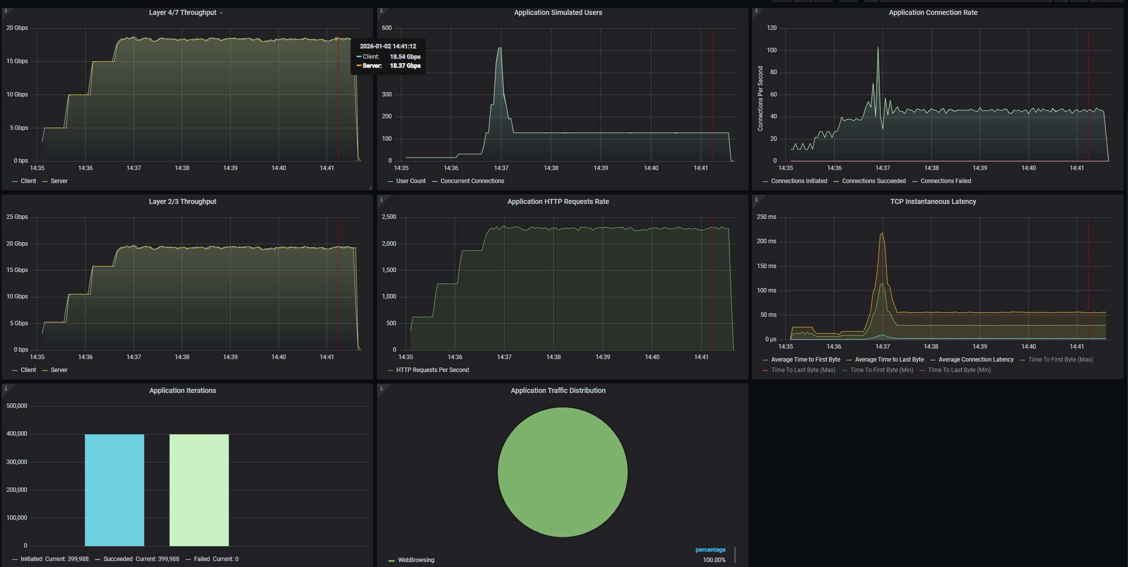Open Application Iterations panel title menu

coord(182,390)
